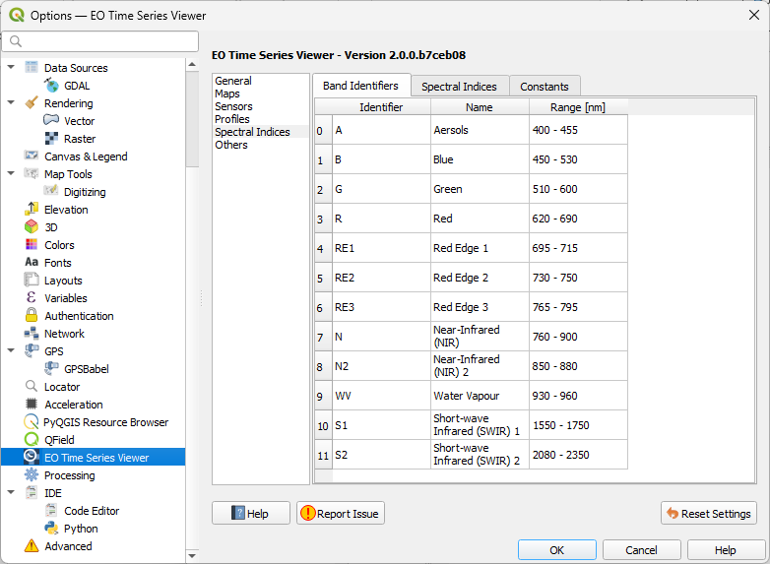Image resolution: width=770 pixels, height=564 pixels.
Task: Select the RE1 identifier cell
Action: click(382, 248)
